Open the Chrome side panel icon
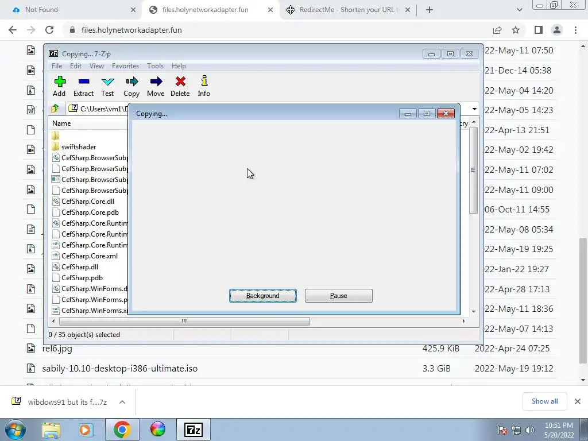 point(539,30)
